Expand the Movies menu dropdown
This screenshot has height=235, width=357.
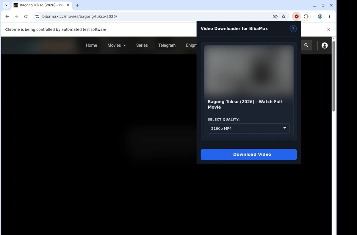point(117,45)
